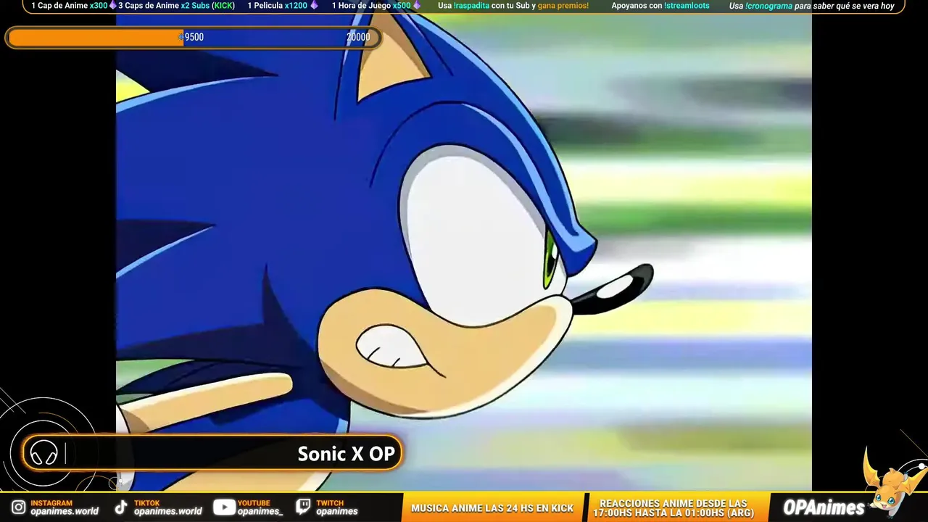Open the YouTube opanimes_ handle
Screen dimensions: 928x522
coord(260,511)
